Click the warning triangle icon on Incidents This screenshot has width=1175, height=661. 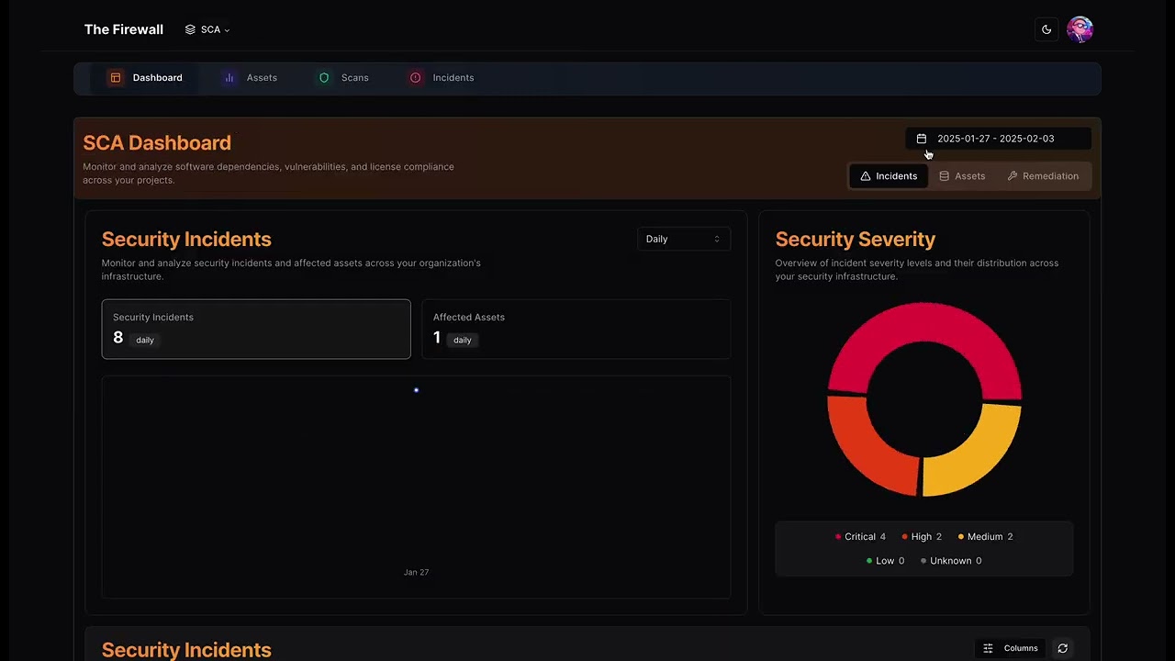[864, 175]
